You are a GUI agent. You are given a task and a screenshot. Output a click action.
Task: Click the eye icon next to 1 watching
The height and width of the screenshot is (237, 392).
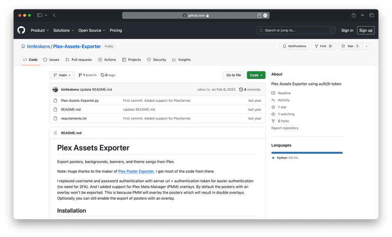(273, 114)
